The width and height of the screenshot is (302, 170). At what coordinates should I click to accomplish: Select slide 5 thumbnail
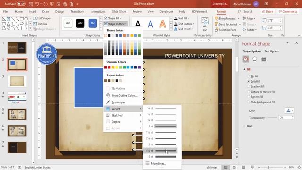pos(17,114)
